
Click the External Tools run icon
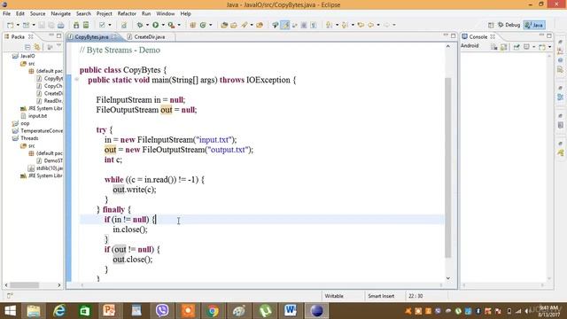pos(171,25)
